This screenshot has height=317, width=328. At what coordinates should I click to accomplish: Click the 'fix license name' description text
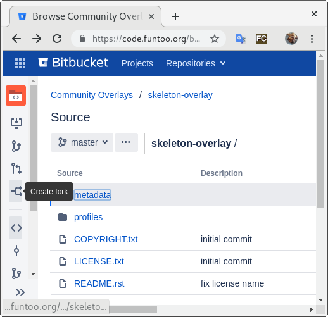tap(232, 283)
